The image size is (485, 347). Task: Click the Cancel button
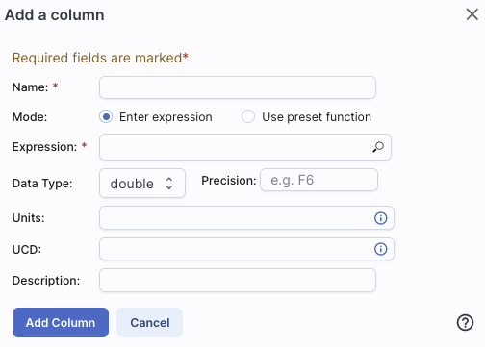tap(150, 323)
